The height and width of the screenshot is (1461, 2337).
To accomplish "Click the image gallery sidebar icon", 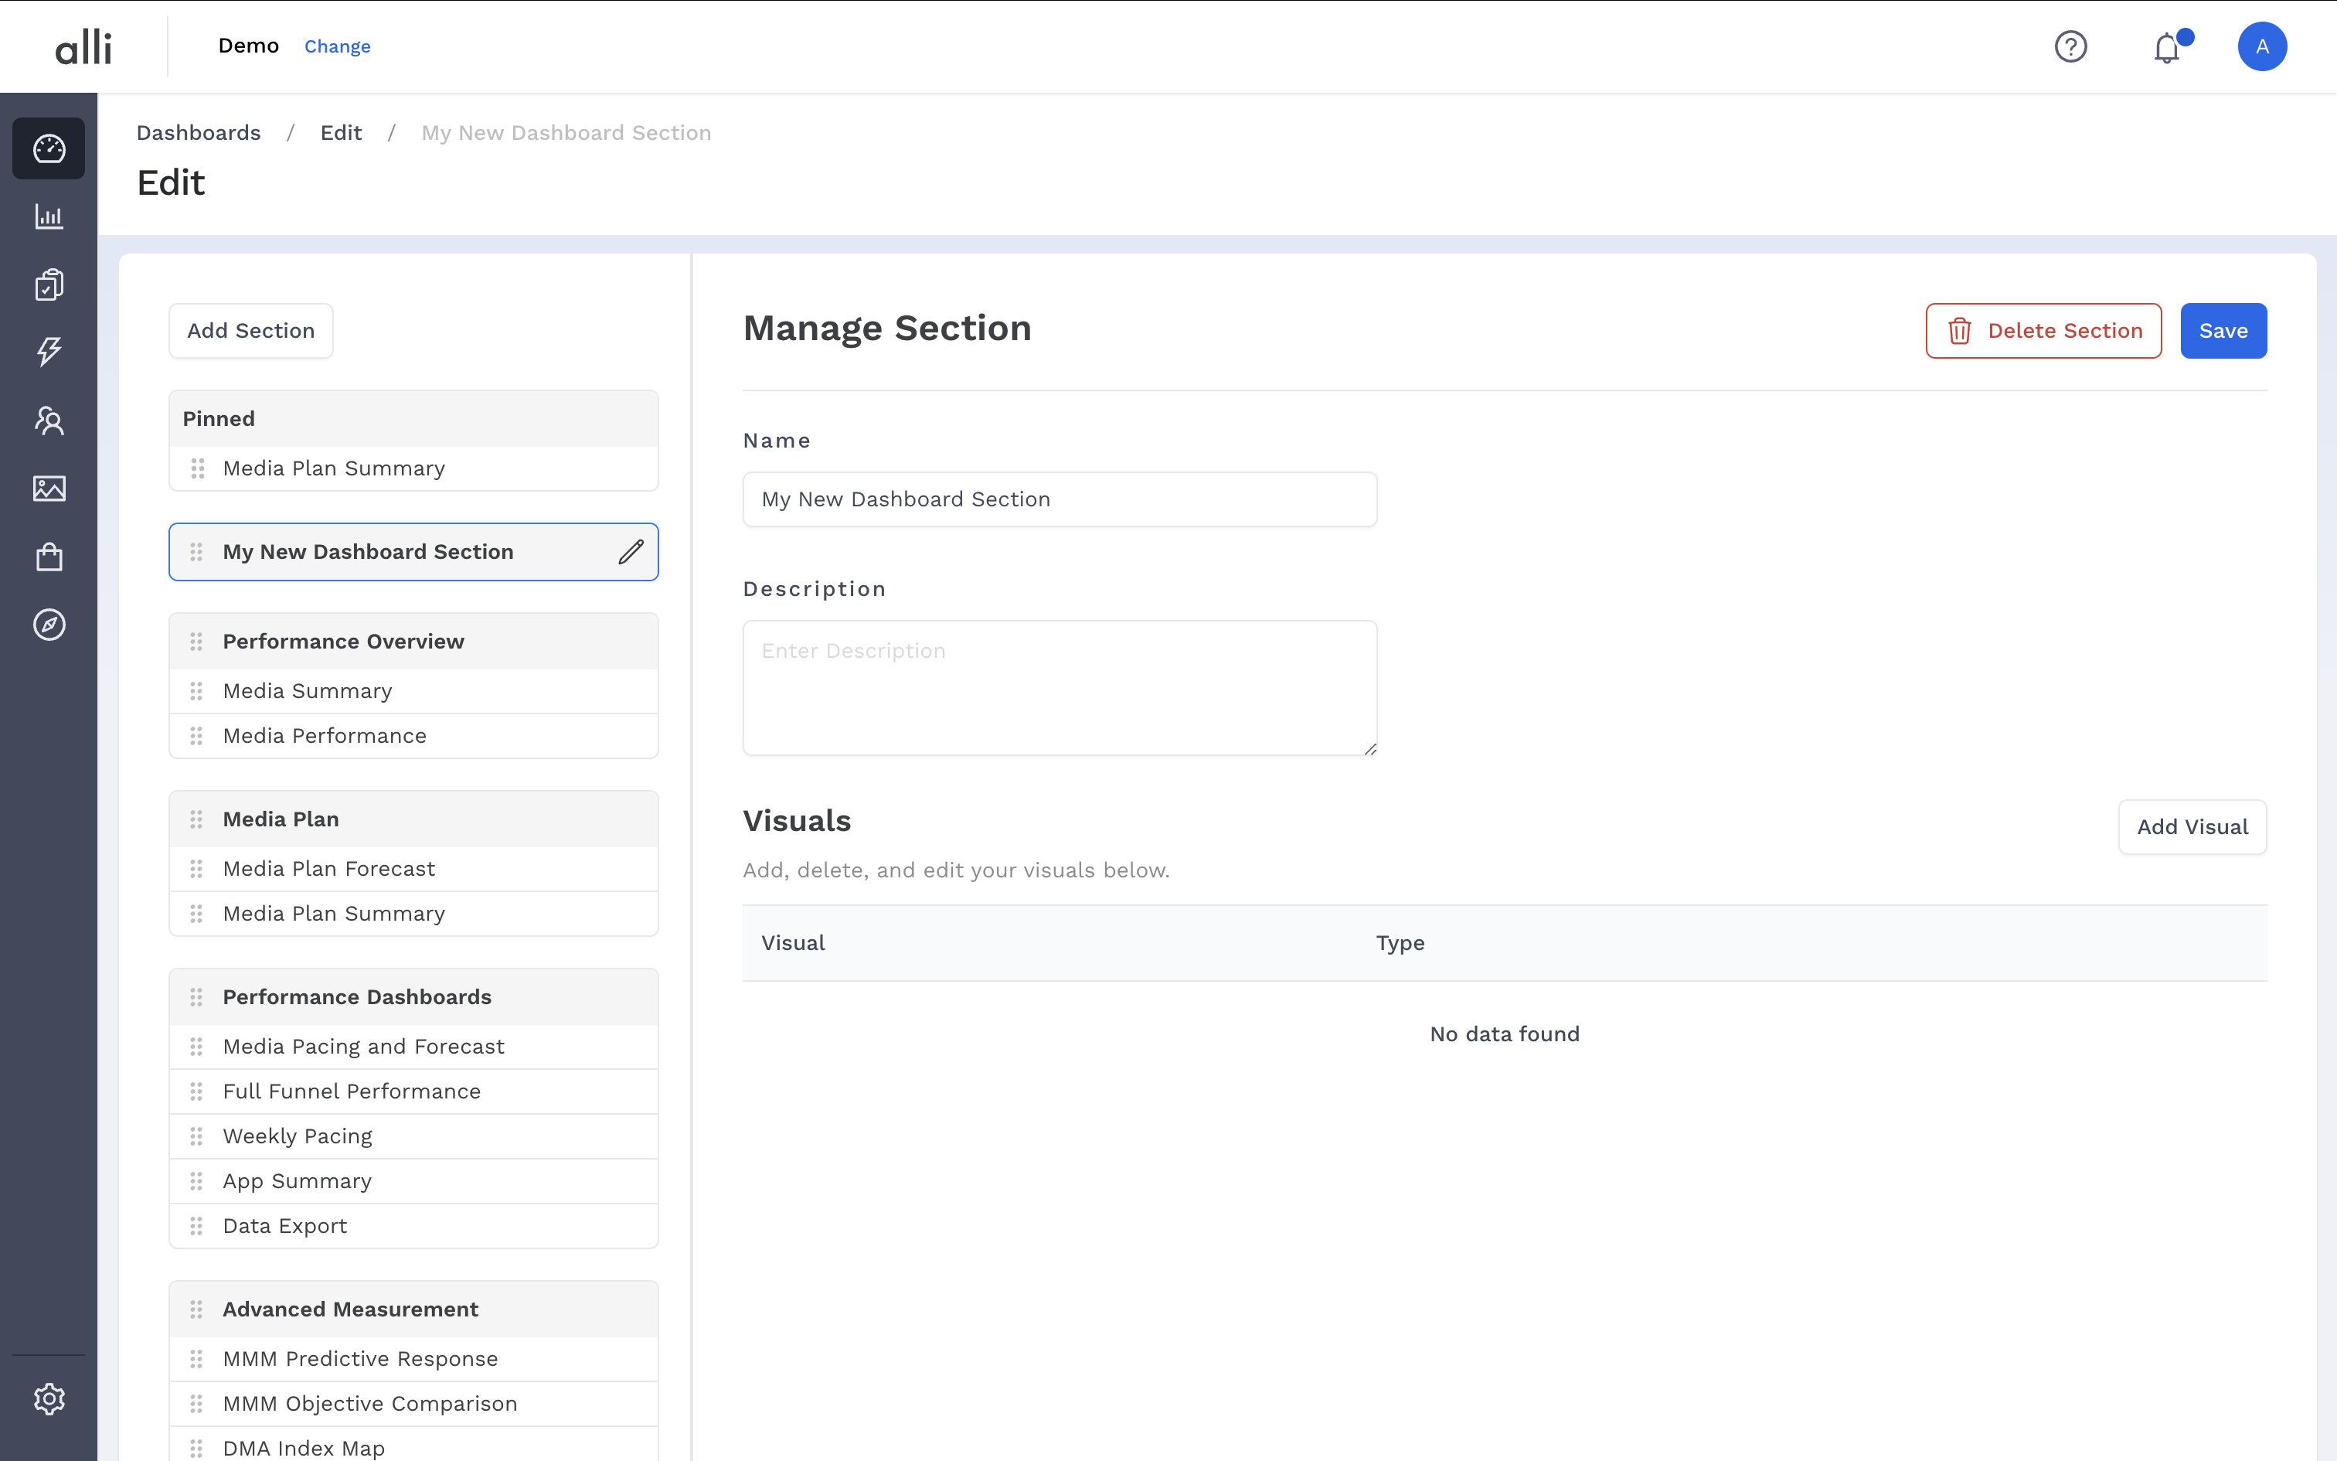I will point(49,489).
